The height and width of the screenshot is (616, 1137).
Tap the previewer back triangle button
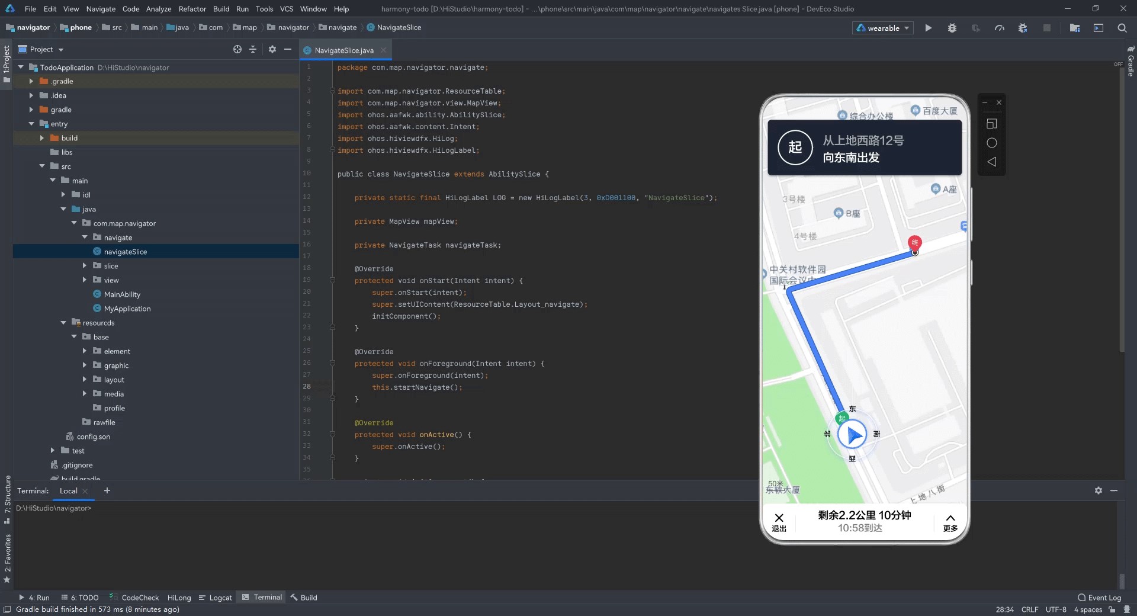point(991,162)
